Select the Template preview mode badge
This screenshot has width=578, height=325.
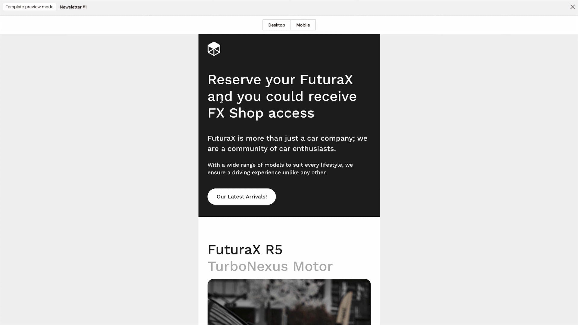click(30, 7)
